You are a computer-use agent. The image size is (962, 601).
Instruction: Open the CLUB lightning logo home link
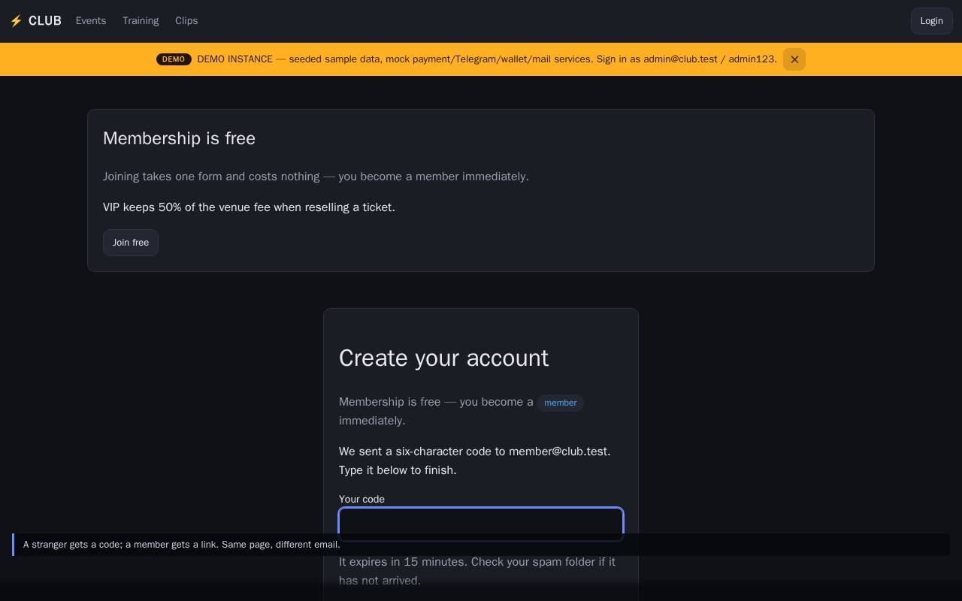[35, 21]
